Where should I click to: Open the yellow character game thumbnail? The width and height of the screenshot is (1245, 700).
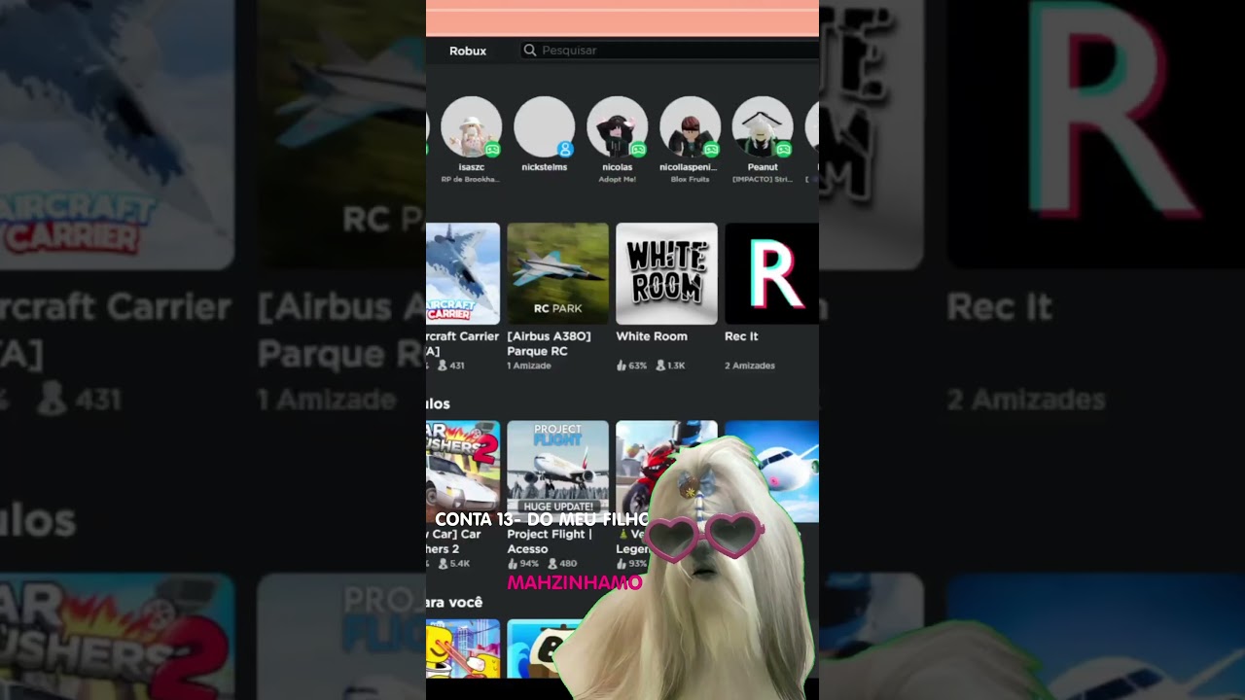click(463, 648)
